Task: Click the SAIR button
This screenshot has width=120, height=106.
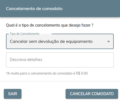Action: [13, 94]
